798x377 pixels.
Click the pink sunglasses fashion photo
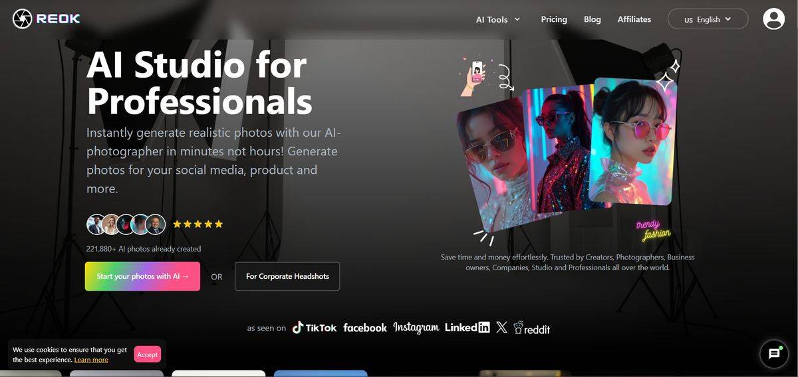[634, 139]
